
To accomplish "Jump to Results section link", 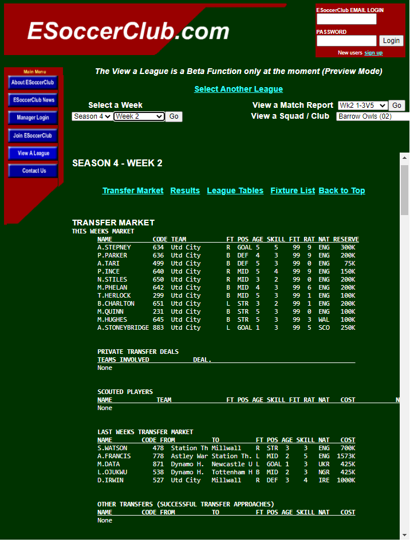I will click(x=185, y=191).
